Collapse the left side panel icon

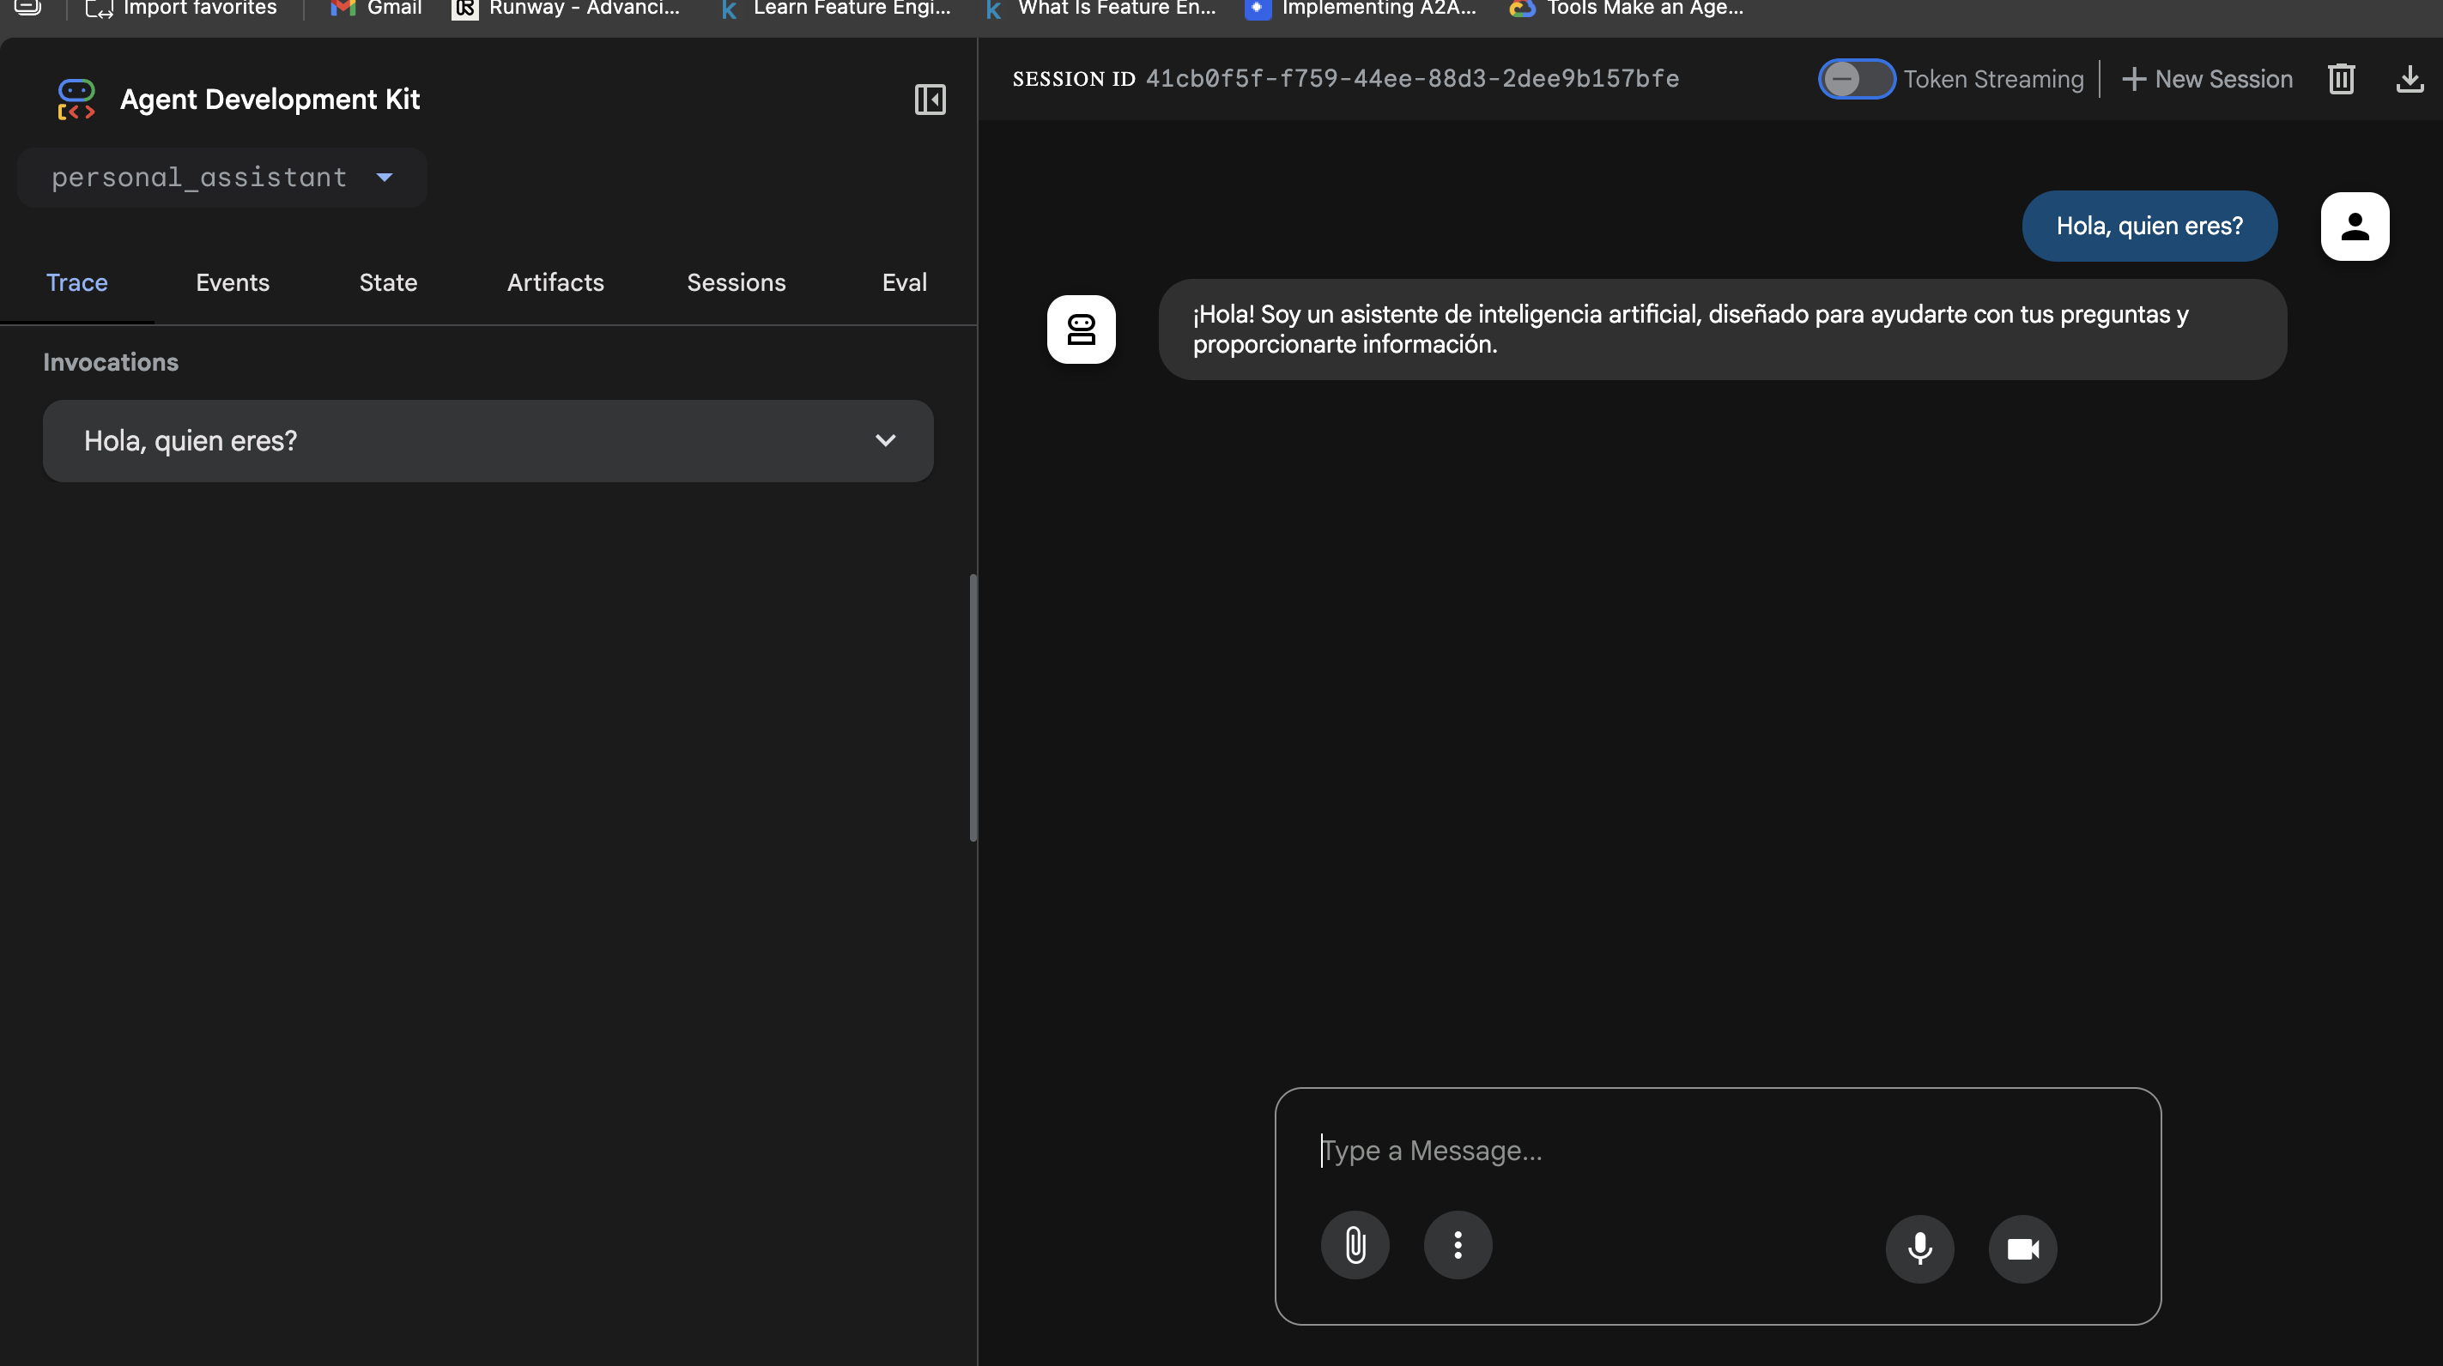click(x=930, y=100)
